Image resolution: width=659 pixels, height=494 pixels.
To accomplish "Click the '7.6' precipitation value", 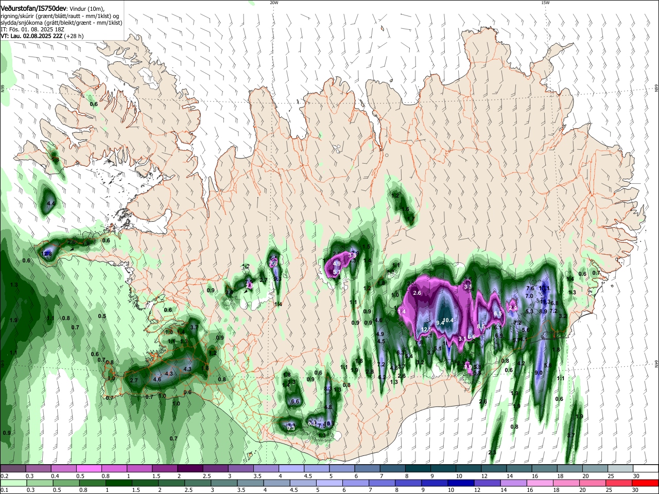I will [530, 288].
